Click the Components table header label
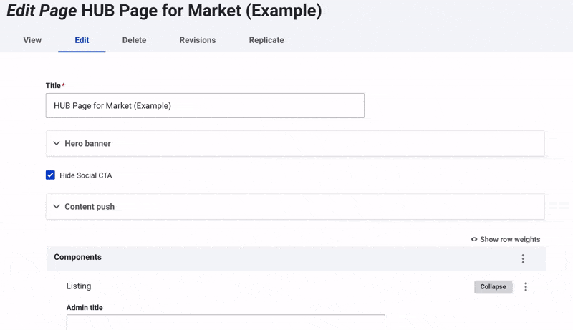The width and height of the screenshot is (573, 330). [77, 257]
